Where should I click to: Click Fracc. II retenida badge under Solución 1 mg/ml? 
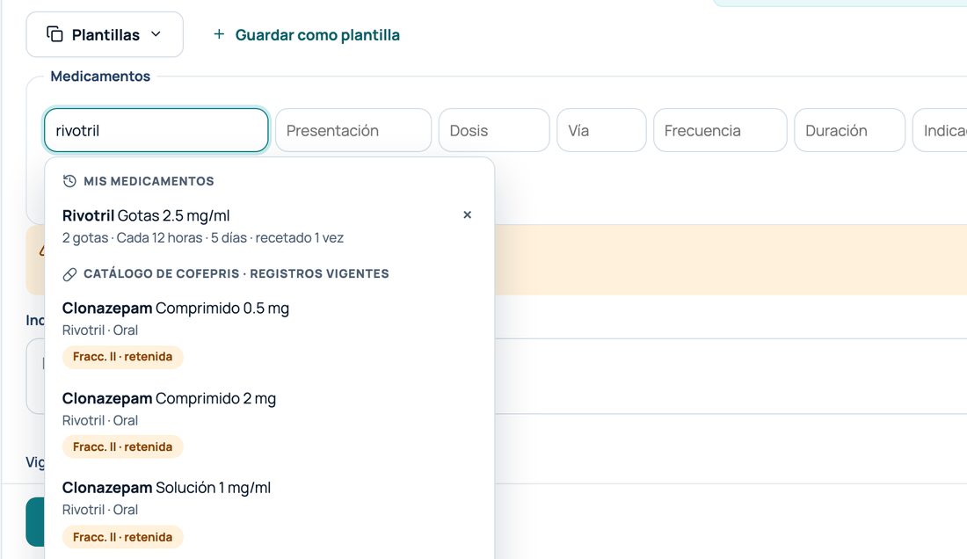coord(123,537)
